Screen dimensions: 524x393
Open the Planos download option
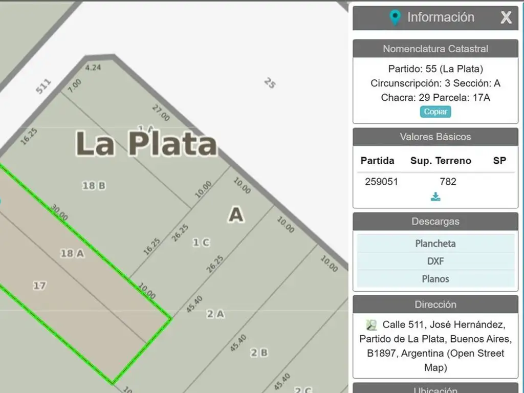(435, 279)
